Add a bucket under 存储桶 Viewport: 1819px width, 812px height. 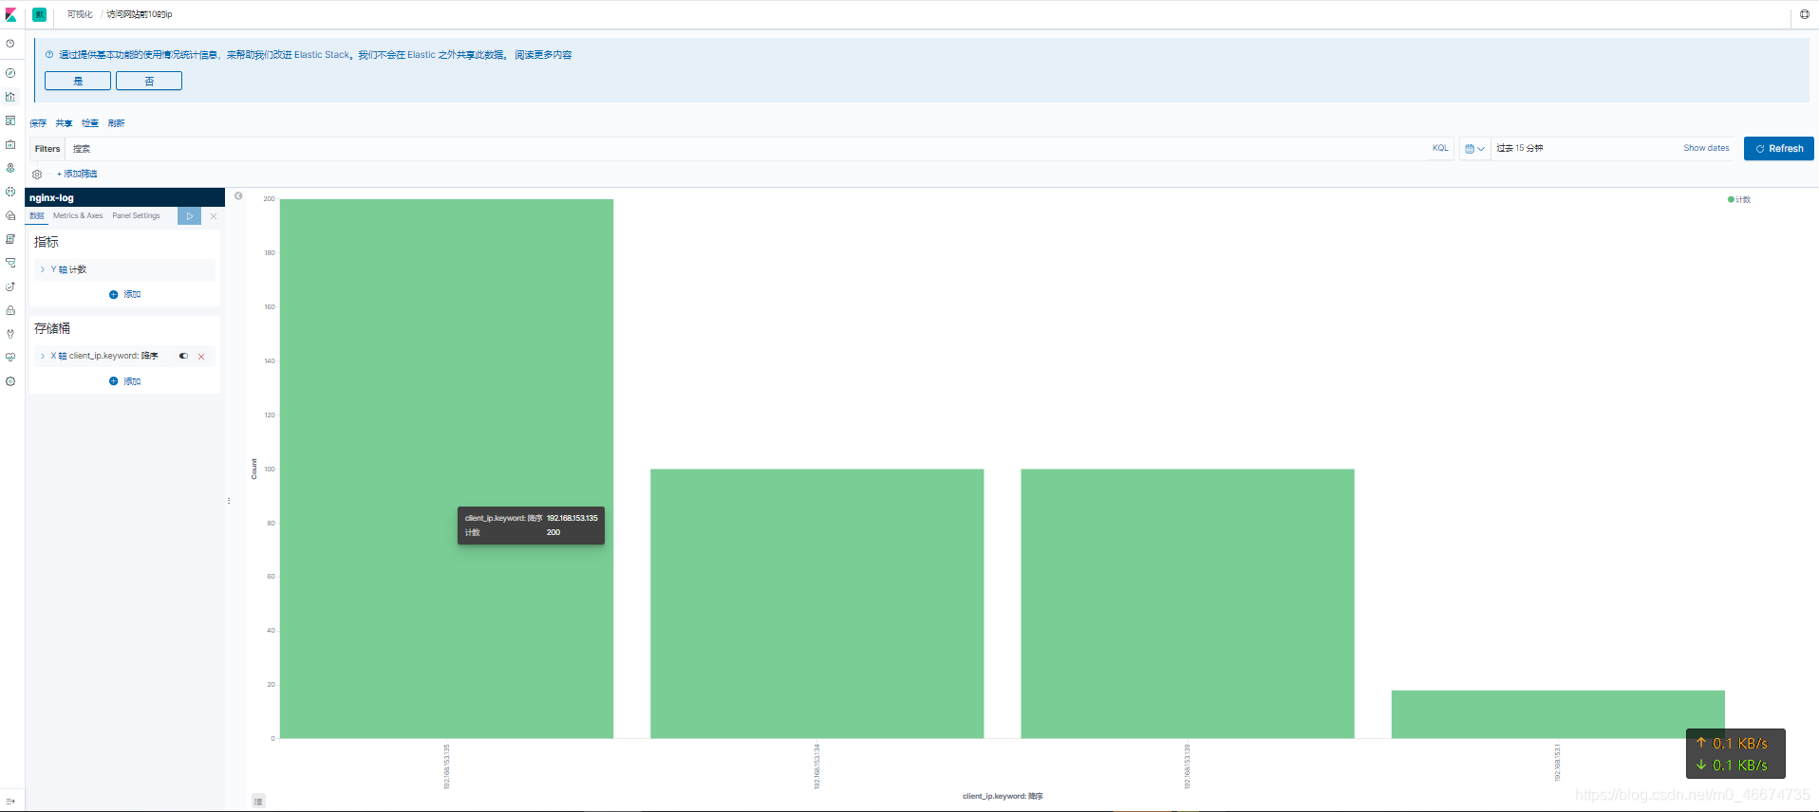tap(124, 381)
